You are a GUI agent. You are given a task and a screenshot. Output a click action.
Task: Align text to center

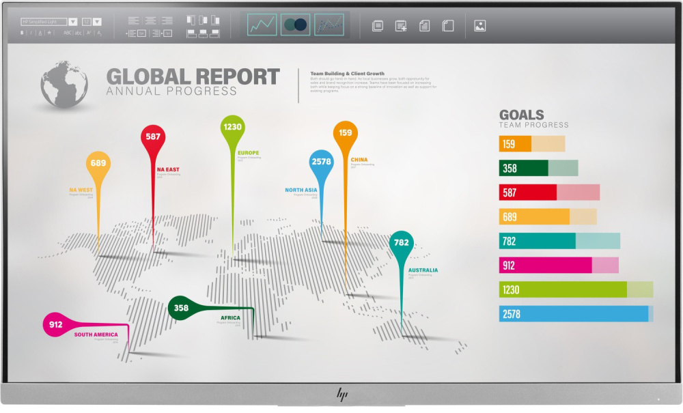pyautogui.click(x=150, y=20)
